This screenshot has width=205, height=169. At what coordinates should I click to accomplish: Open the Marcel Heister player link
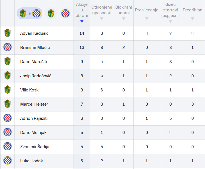[x=34, y=104]
